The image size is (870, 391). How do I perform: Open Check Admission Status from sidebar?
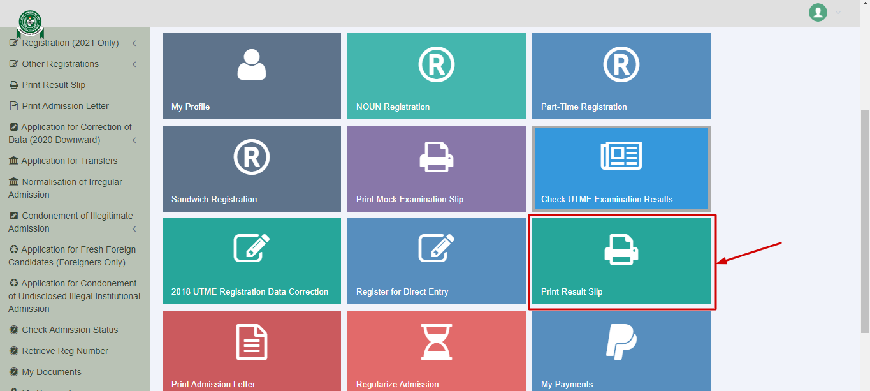pos(69,330)
